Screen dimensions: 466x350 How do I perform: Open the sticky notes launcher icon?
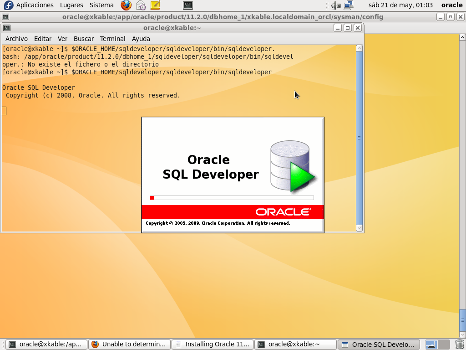[155, 5]
